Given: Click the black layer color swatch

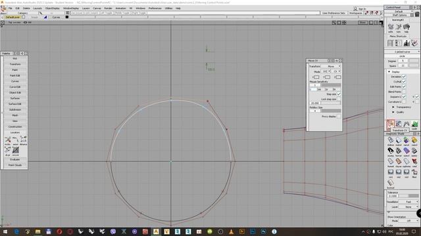Looking at the screenshot, I should point(67,17).
